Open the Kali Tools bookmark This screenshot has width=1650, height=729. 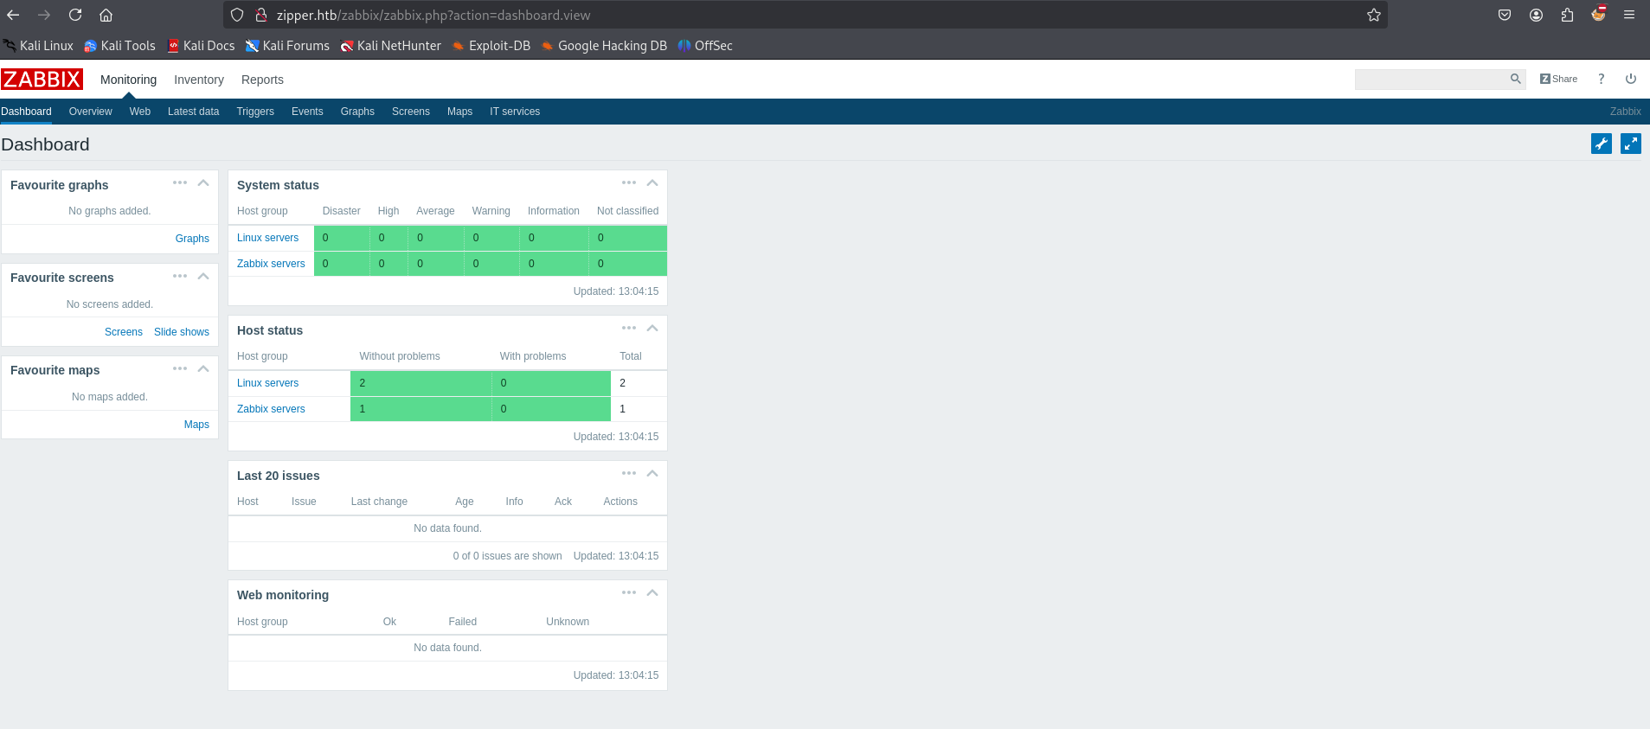pos(119,46)
